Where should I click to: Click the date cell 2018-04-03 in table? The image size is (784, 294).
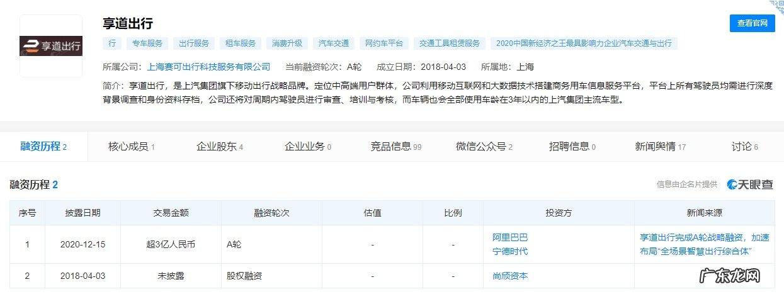point(82,276)
